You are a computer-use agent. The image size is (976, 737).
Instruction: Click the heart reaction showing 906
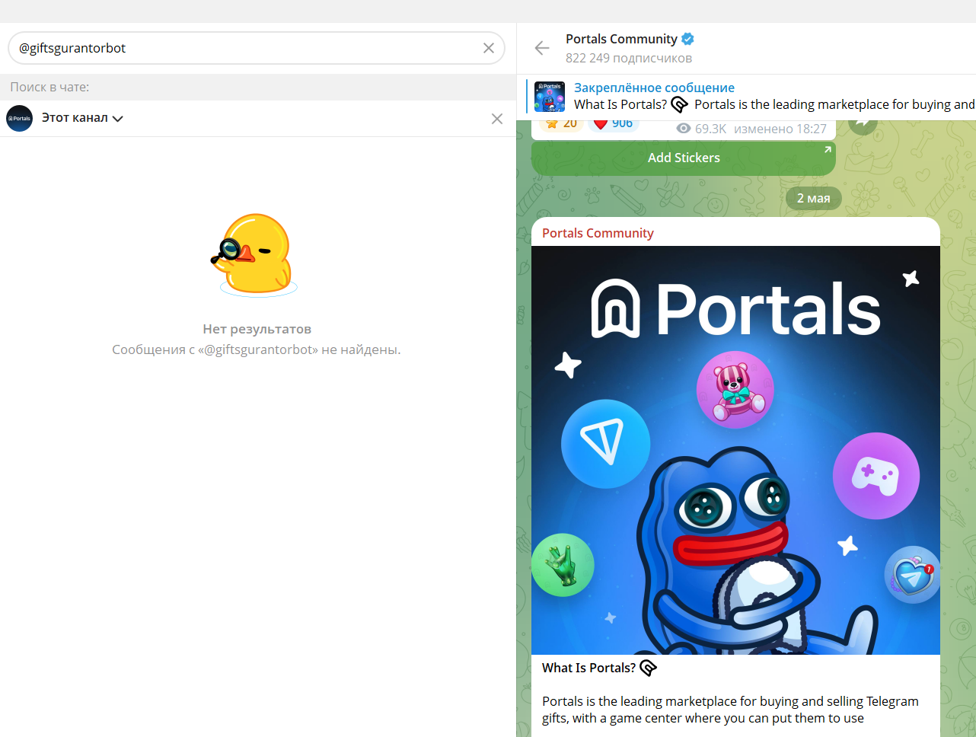[614, 124]
